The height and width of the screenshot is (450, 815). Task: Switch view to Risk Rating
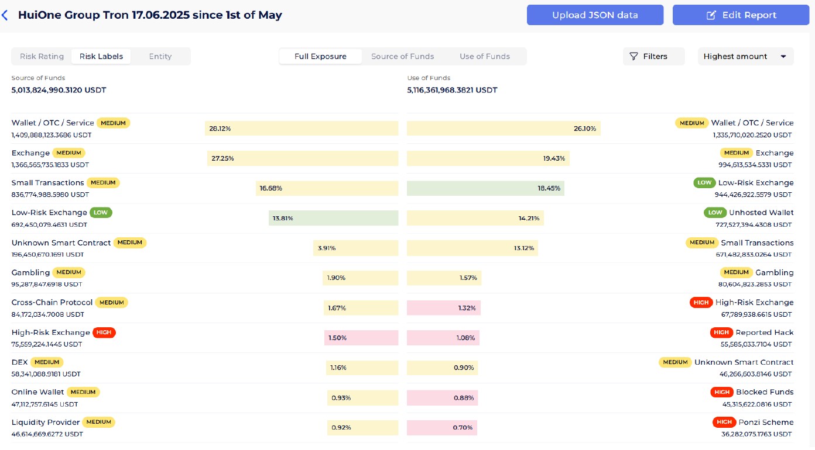click(x=42, y=57)
